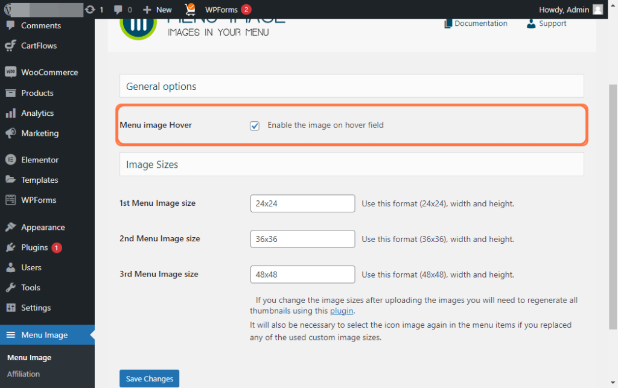
Task: Click the Elementor sidebar icon
Action: (11, 159)
